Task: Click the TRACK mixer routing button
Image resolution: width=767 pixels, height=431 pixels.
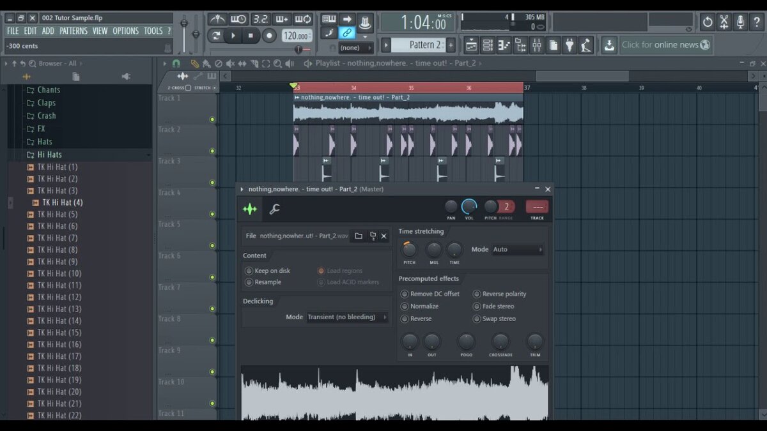Action: pos(537,207)
